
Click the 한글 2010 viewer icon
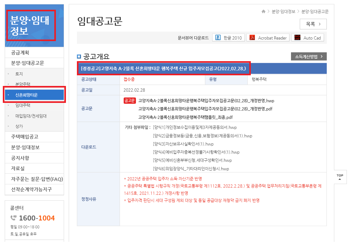(218, 38)
